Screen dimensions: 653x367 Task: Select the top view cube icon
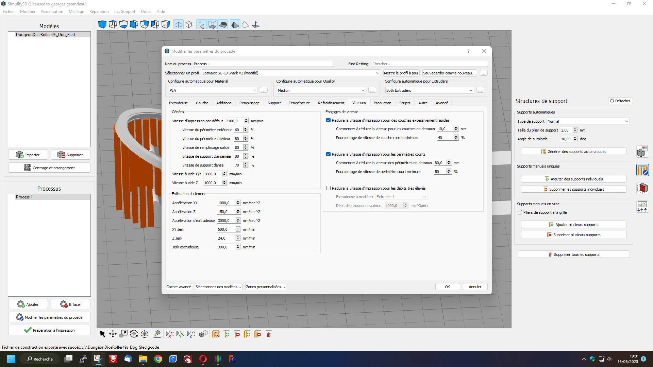(113, 24)
